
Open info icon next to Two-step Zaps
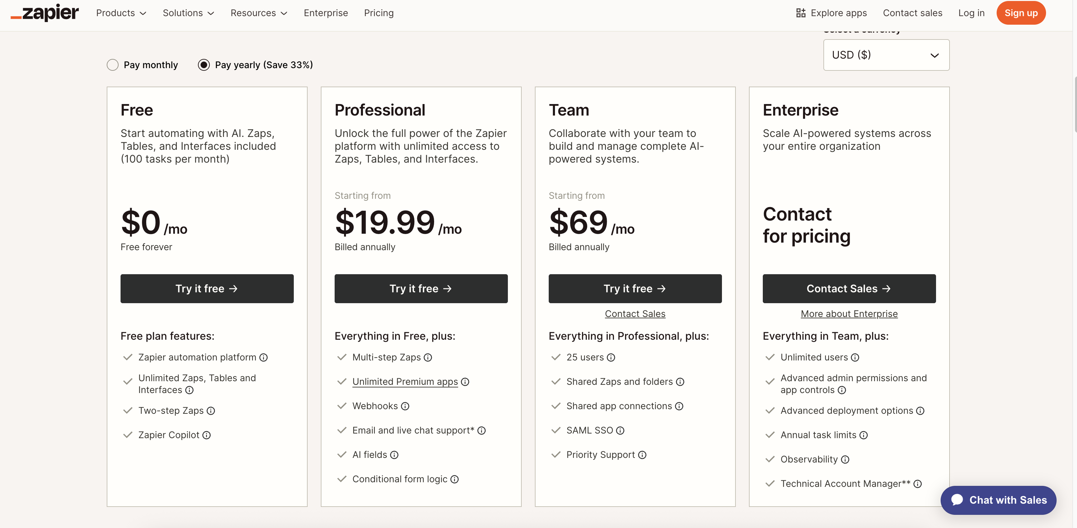[x=211, y=411]
